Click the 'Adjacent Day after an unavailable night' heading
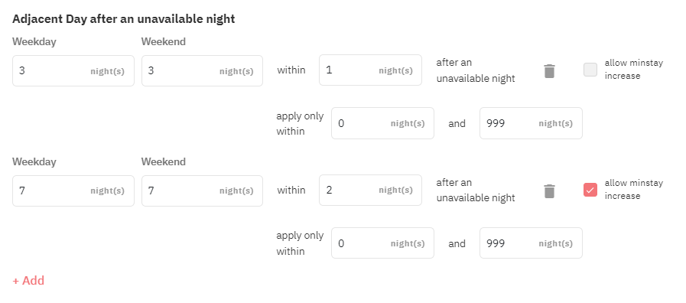The width and height of the screenshot is (686, 303). tap(124, 19)
